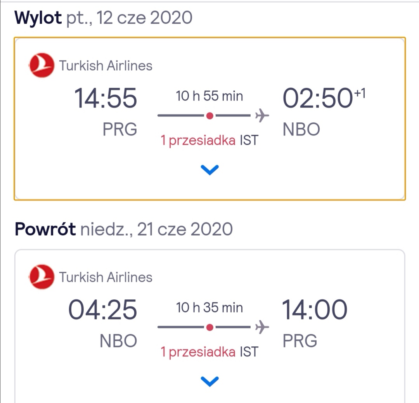Click the red stopover dot on the return route

[x=210, y=327]
